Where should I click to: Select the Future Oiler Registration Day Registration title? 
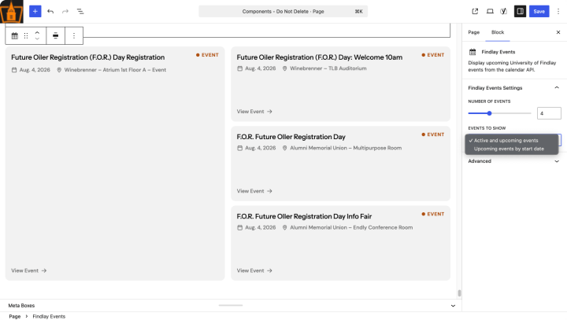(x=88, y=57)
